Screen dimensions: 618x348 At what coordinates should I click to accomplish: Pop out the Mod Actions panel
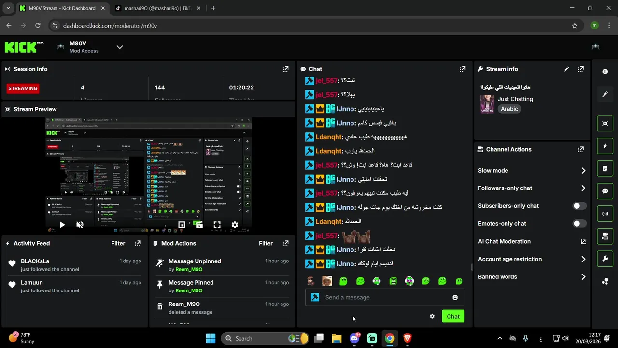(x=285, y=244)
